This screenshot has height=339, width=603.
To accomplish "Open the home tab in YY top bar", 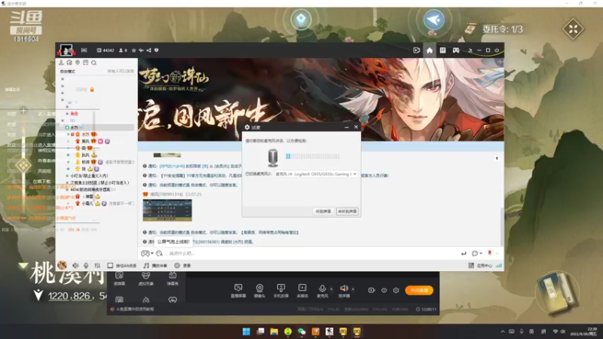I will [x=430, y=50].
